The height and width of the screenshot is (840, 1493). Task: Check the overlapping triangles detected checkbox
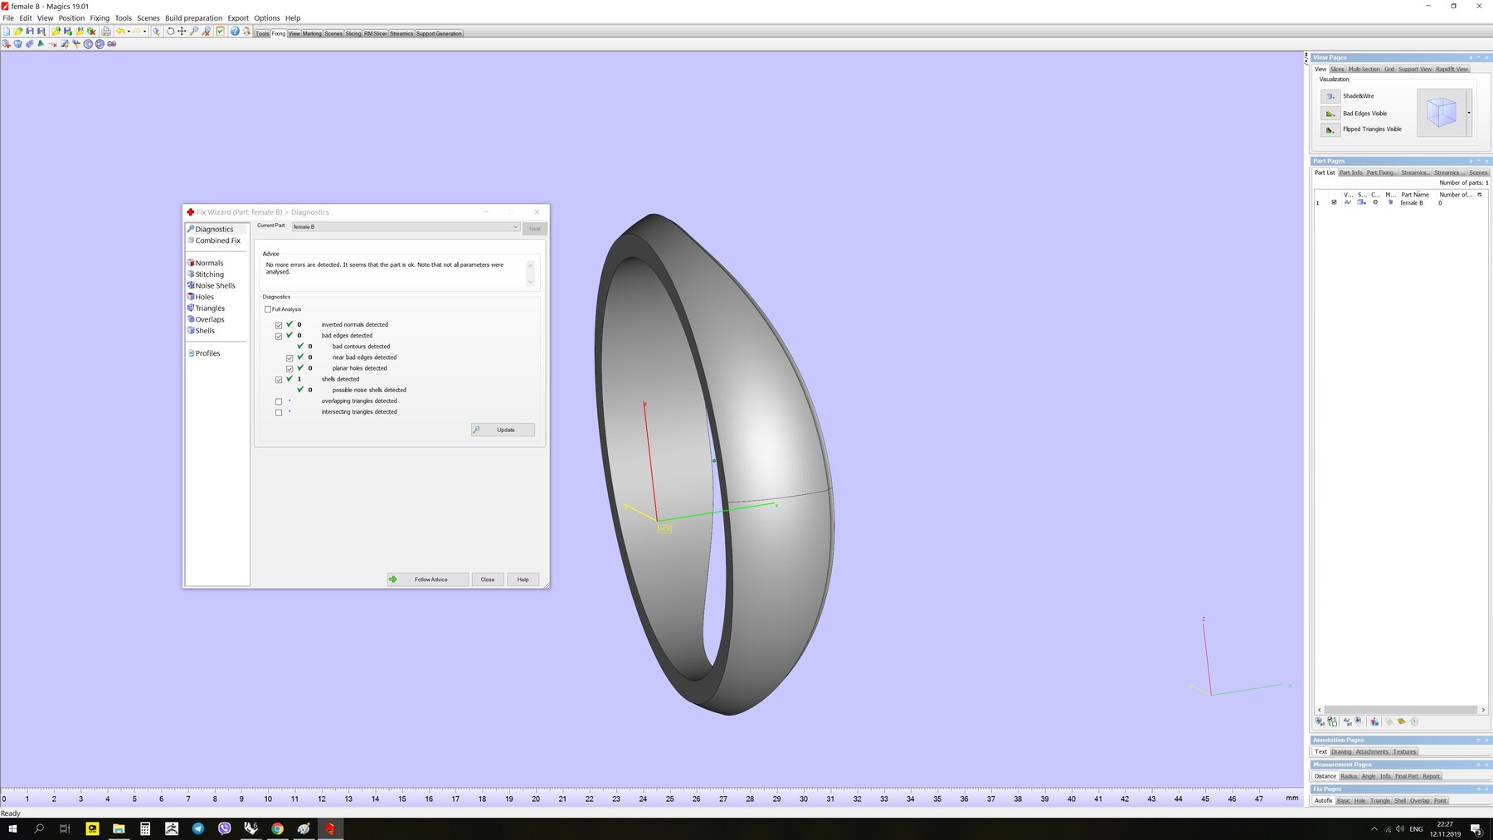pyautogui.click(x=279, y=401)
